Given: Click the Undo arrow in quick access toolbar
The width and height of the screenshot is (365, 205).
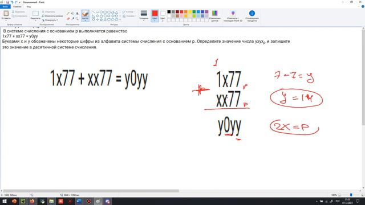Looking at the screenshot, I should [12, 2].
